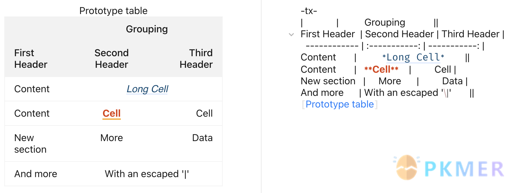Place cursor on the -tx- source line

309,11
